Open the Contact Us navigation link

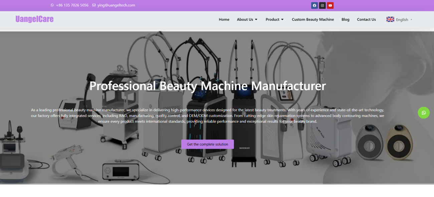[366, 19]
